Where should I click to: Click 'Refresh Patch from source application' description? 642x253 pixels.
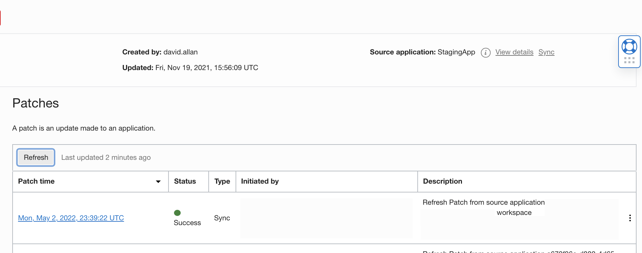(x=484, y=202)
